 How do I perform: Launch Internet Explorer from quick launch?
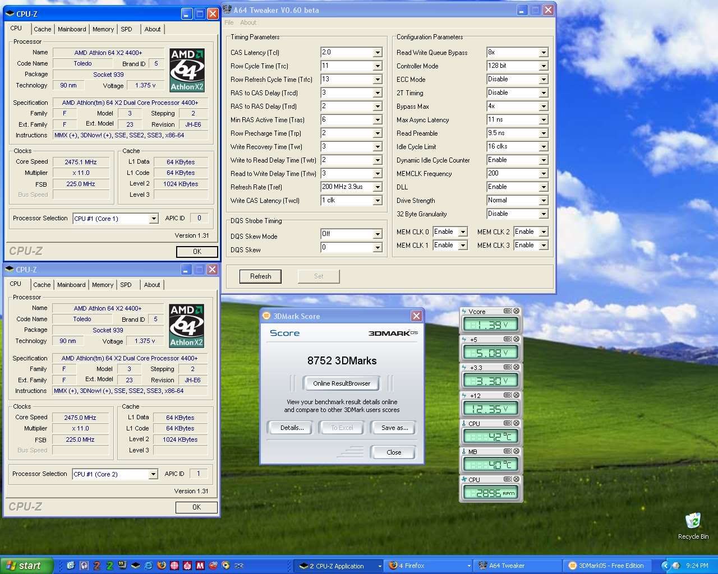pos(149,566)
